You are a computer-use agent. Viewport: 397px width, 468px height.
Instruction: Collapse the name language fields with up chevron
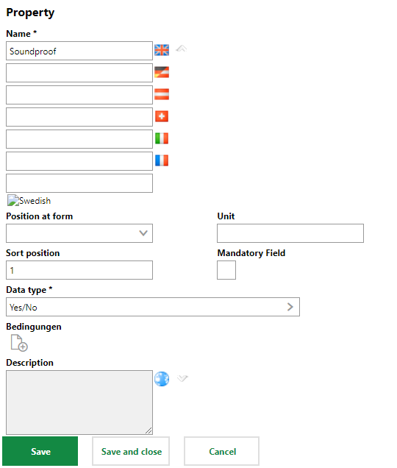[182, 49]
